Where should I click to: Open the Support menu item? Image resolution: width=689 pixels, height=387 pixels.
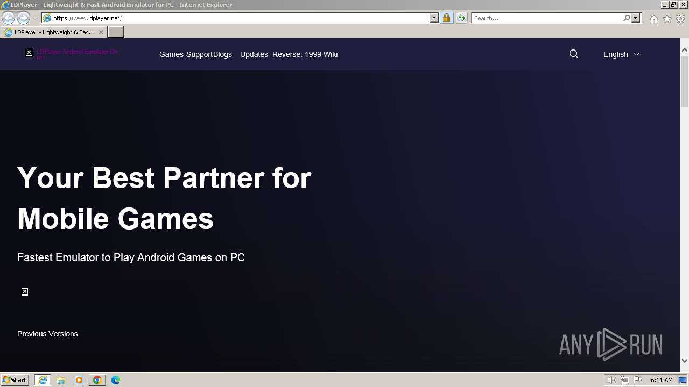coord(200,54)
